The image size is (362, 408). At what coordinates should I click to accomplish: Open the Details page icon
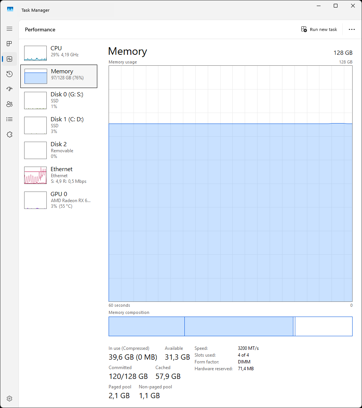(x=9, y=119)
